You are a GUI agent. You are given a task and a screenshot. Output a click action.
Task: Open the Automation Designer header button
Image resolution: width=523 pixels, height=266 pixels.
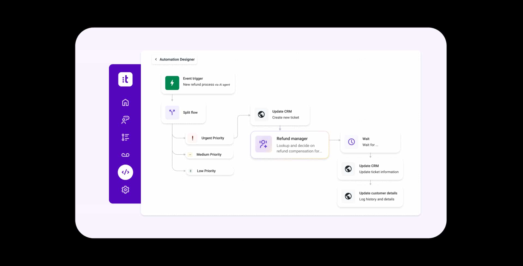177,59
